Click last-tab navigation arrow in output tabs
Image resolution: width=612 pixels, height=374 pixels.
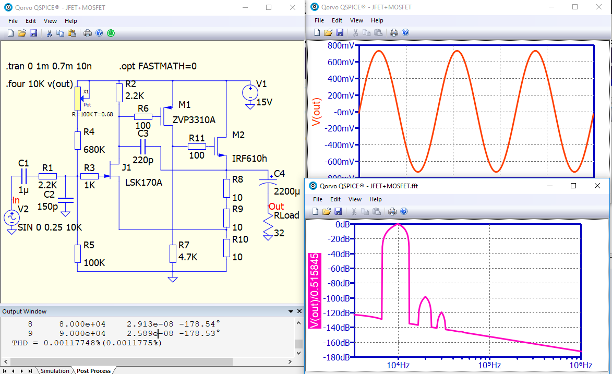coord(30,371)
